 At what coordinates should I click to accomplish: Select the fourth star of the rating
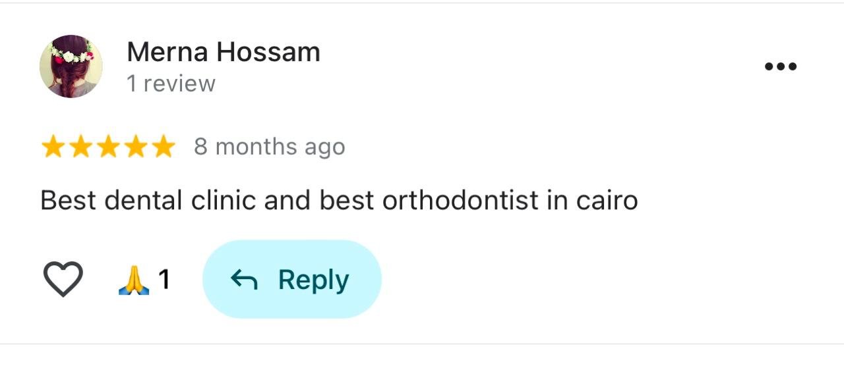pos(135,147)
